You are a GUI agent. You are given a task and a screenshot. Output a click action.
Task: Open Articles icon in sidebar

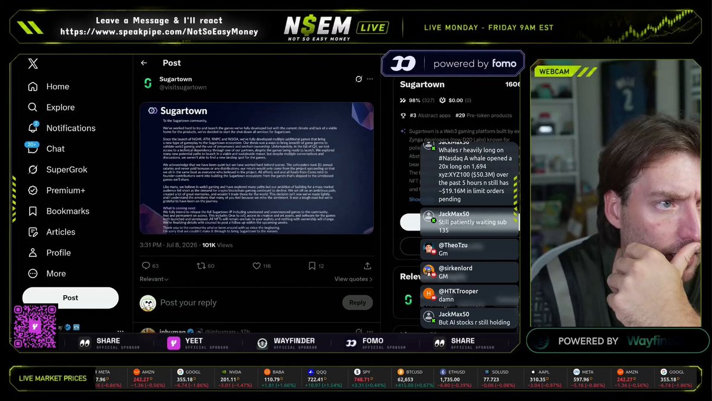click(33, 232)
